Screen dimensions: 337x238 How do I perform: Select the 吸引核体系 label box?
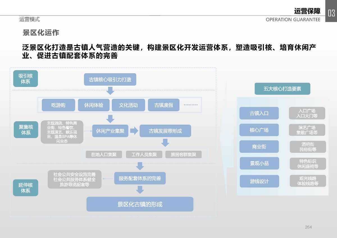click(x=26, y=79)
